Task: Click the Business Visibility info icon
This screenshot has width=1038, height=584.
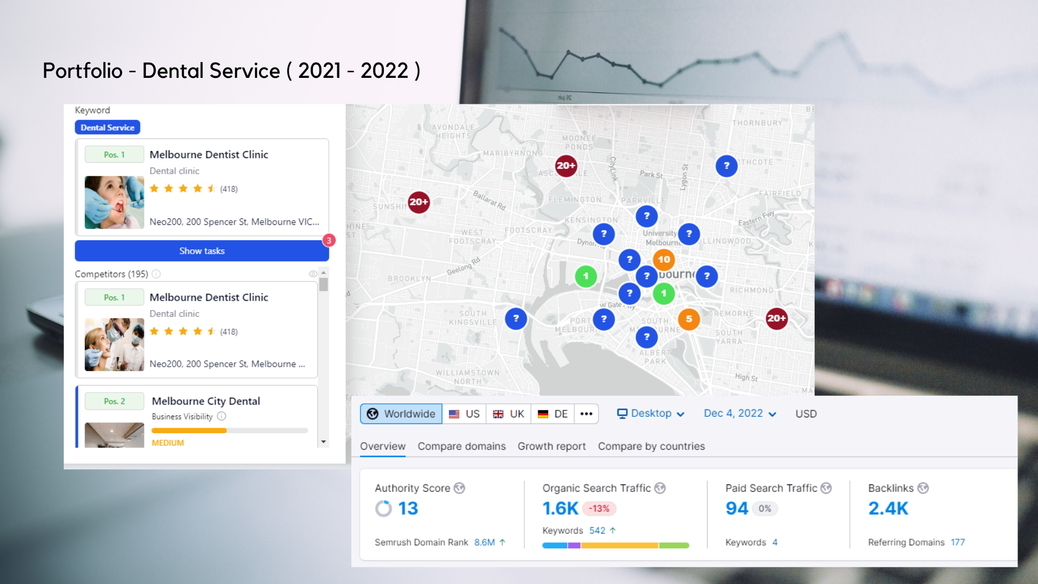Action: (222, 416)
